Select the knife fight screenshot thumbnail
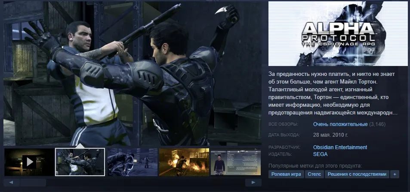 coord(80,162)
